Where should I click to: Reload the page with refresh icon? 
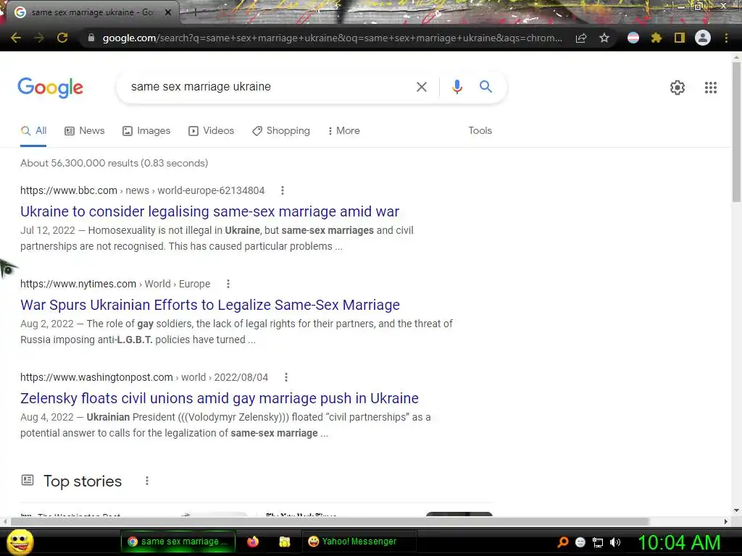[62, 38]
